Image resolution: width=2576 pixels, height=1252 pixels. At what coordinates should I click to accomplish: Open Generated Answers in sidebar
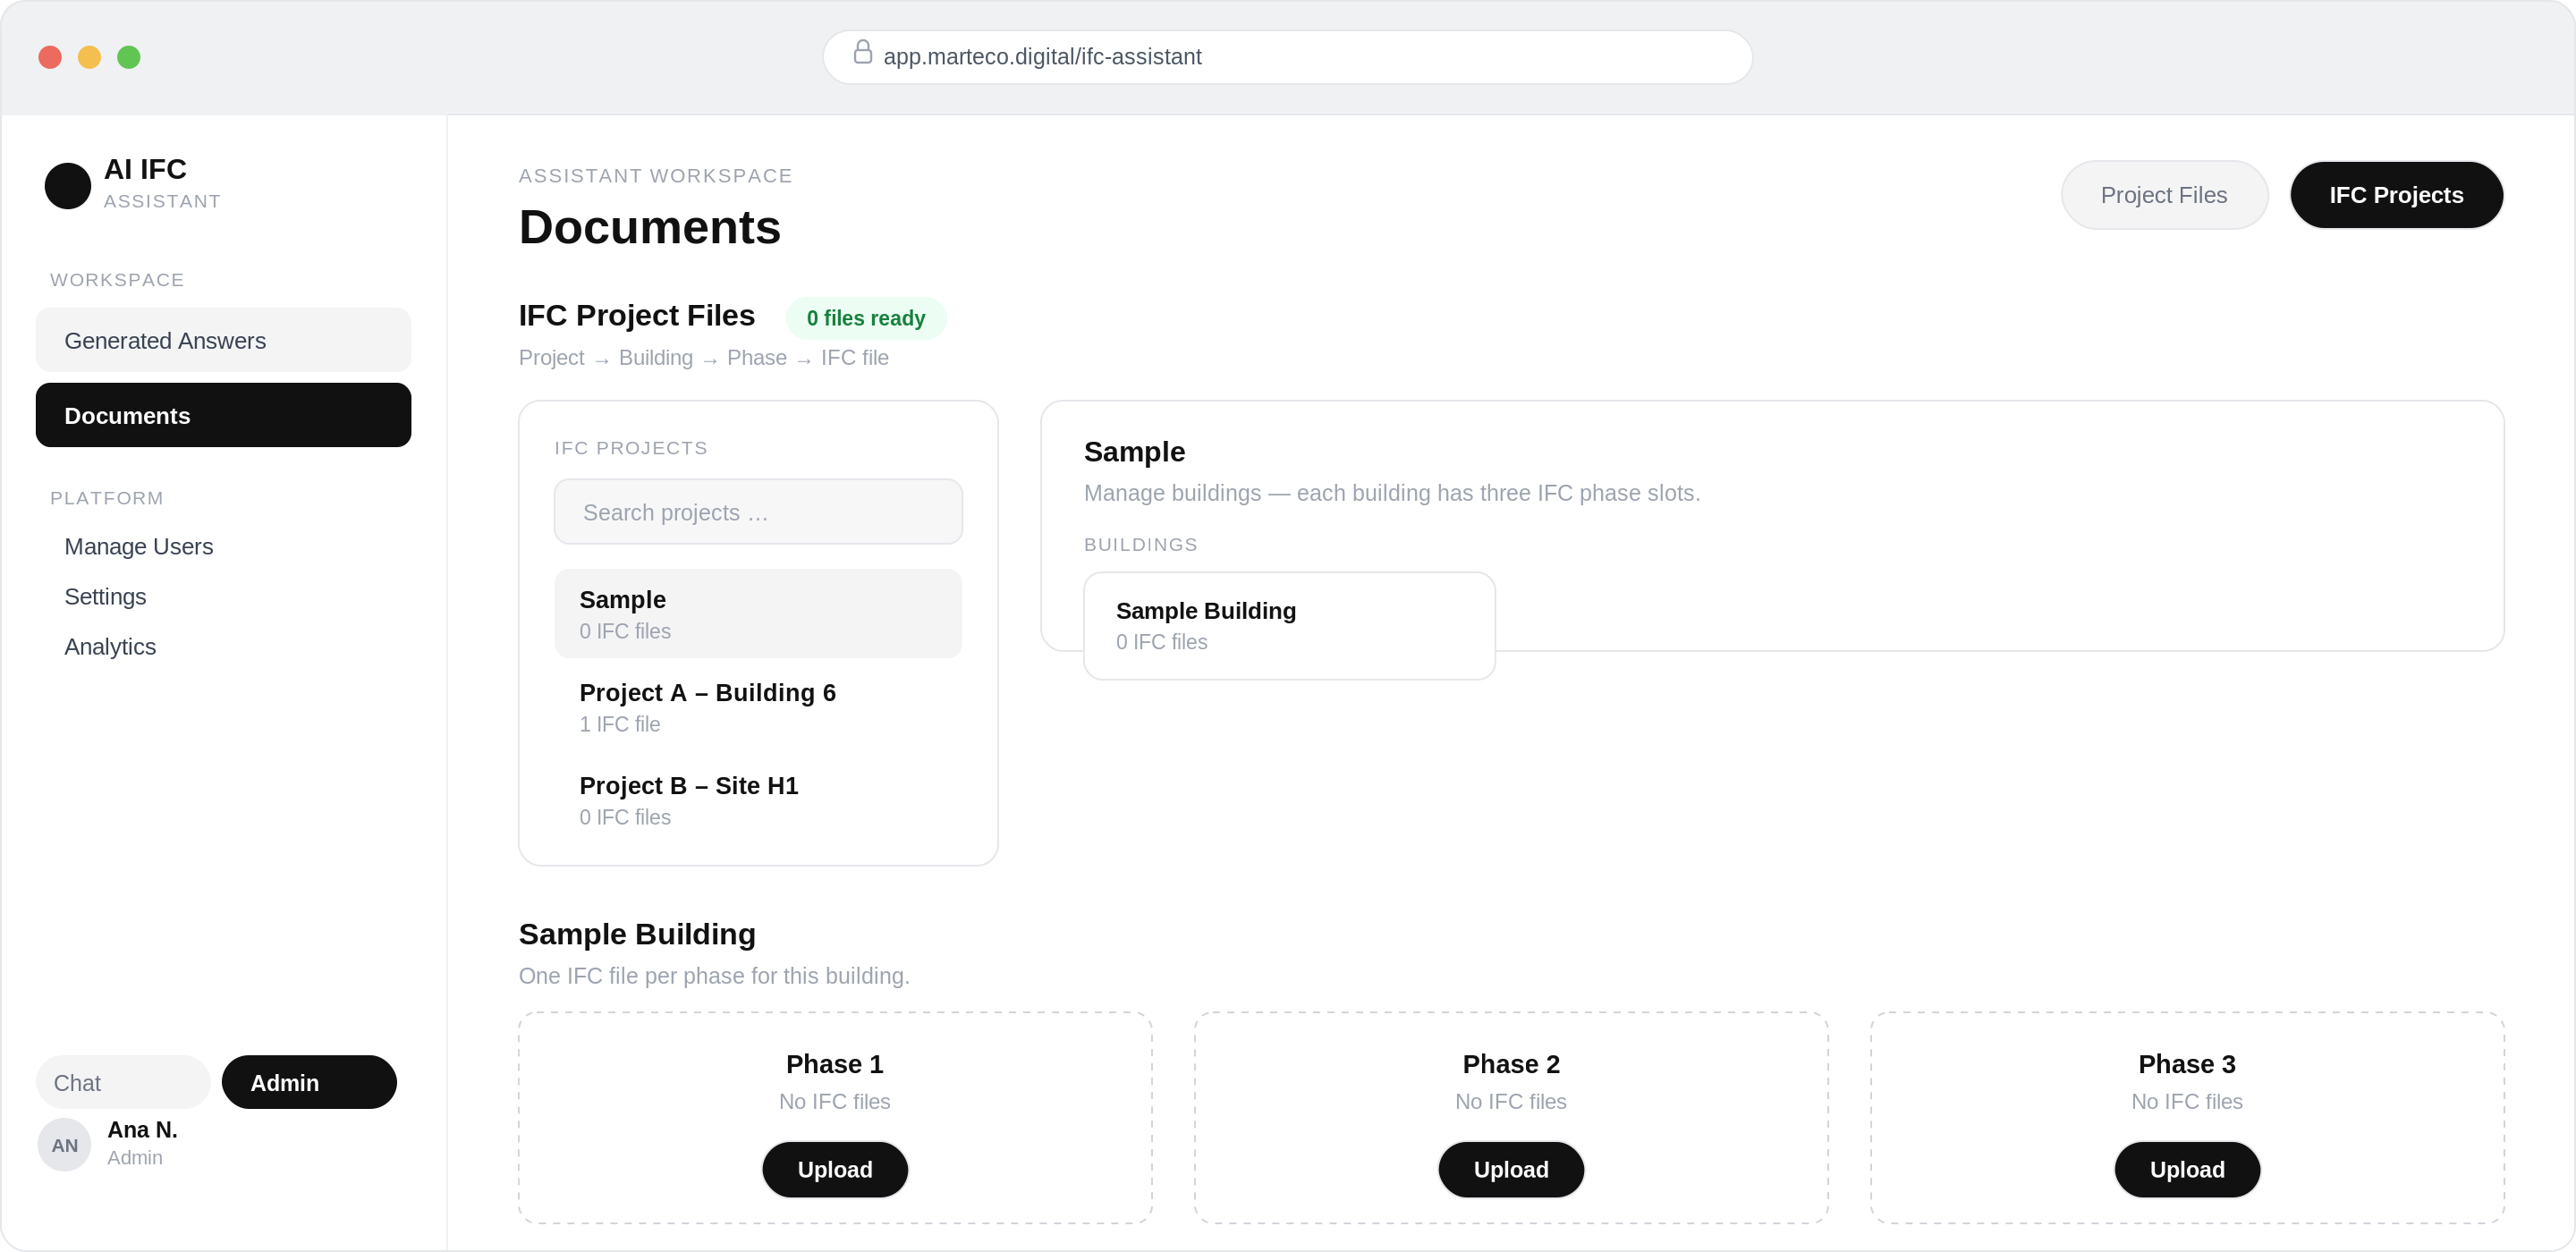223,340
